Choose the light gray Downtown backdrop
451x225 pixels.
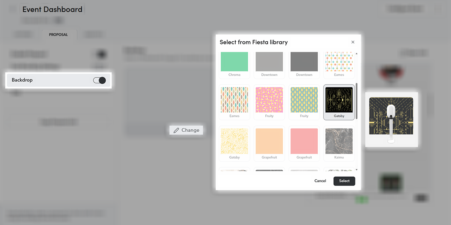269,64
